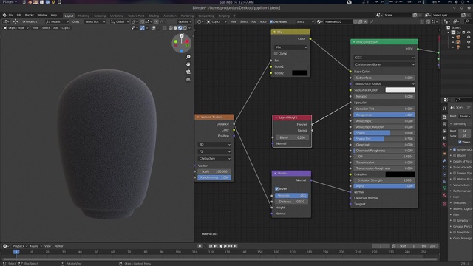Toggle the Use Nodes checkbox
Screen dimensions: 473x266
coord(271,21)
